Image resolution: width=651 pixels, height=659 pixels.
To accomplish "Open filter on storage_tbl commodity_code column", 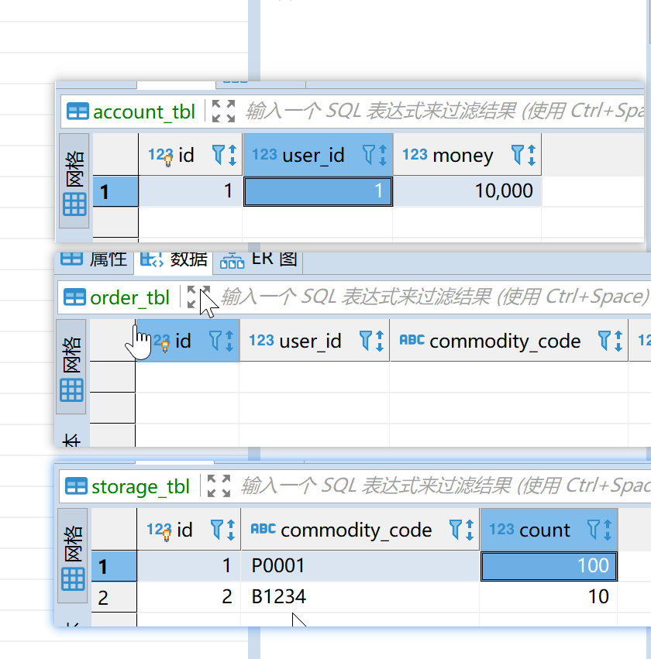I will point(456,530).
